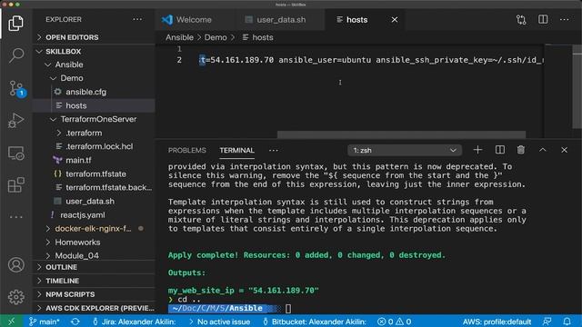Open the Remote Explorer view

click(x=16, y=153)
